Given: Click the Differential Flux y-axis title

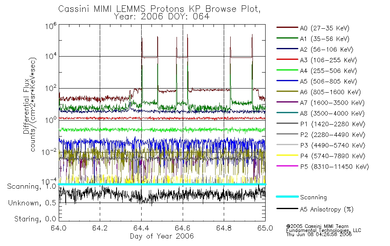Looking at the screenshot, I should (26, 106).
